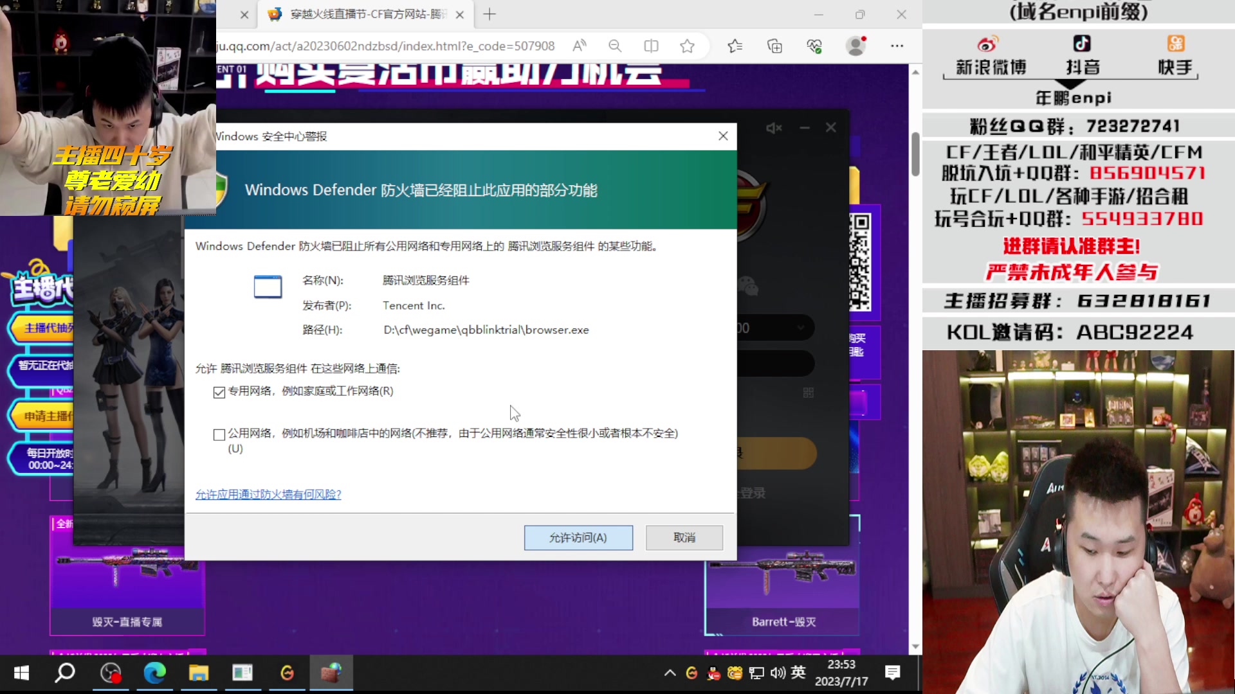This screenshot has width=1235, height=694.
Task: Open a new browser tab
Action: pos(489,14)
